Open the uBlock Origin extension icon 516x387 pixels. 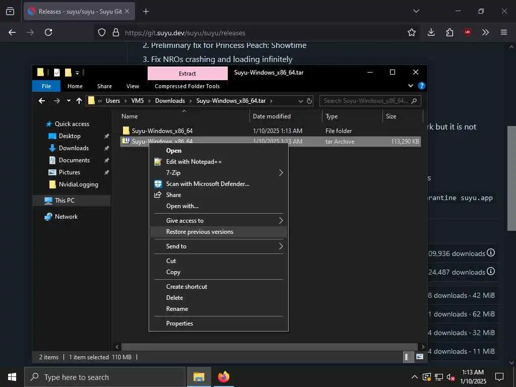468,32
